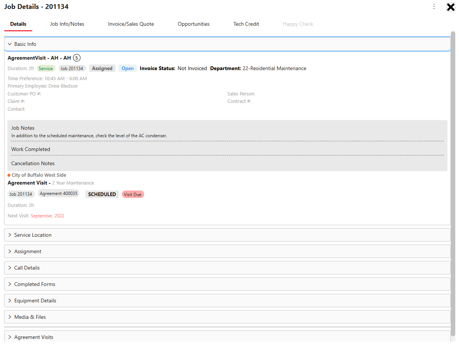Image resolution: width=459 pixels, height=346 pixels.
Task: Switch to the Details tab
Action: coord(18,24)
